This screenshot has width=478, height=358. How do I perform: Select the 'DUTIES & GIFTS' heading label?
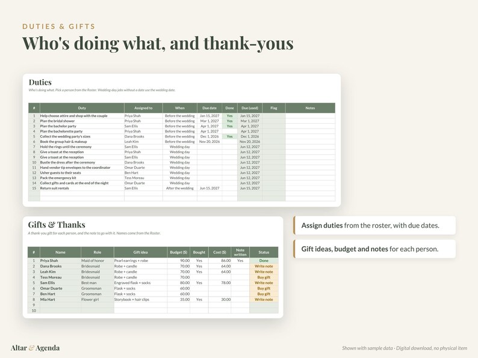click(59, 26)
